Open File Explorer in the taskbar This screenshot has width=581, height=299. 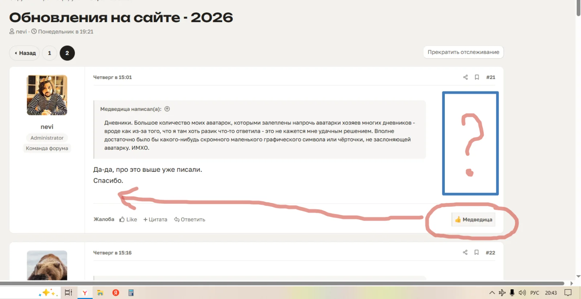click(100, 292)
